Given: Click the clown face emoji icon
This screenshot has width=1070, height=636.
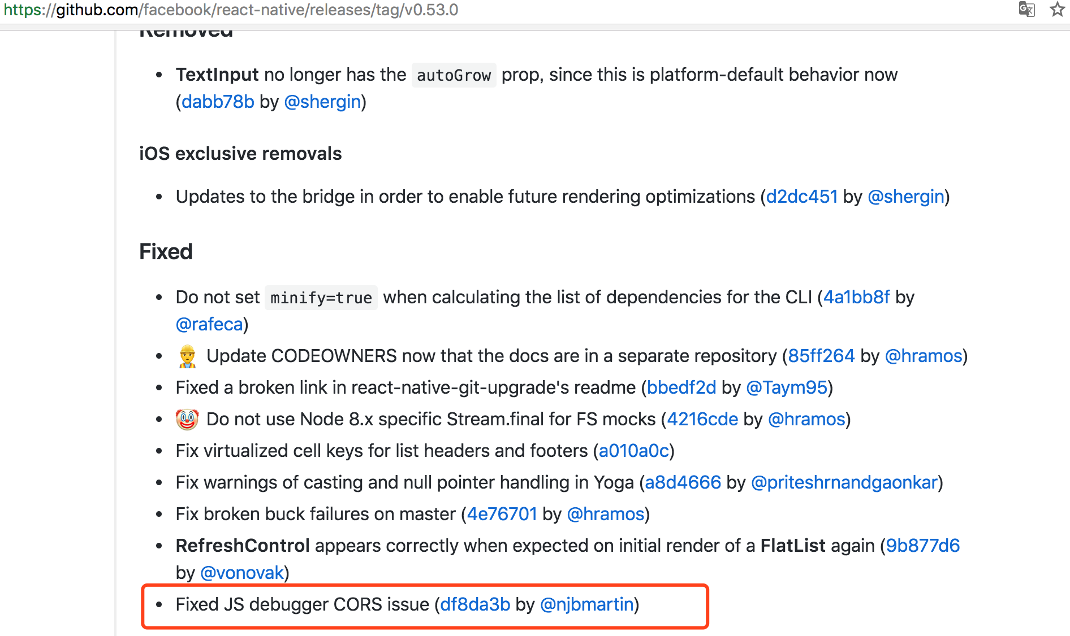Looking at the screenshot, I should coord(187,420).
